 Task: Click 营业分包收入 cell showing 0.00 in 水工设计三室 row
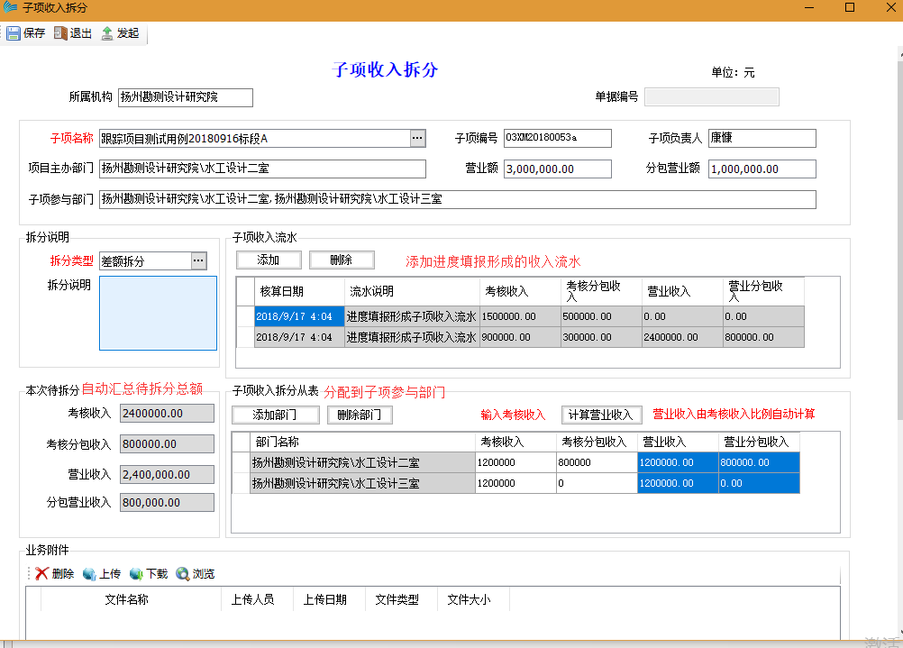click(x=759, y=483)
